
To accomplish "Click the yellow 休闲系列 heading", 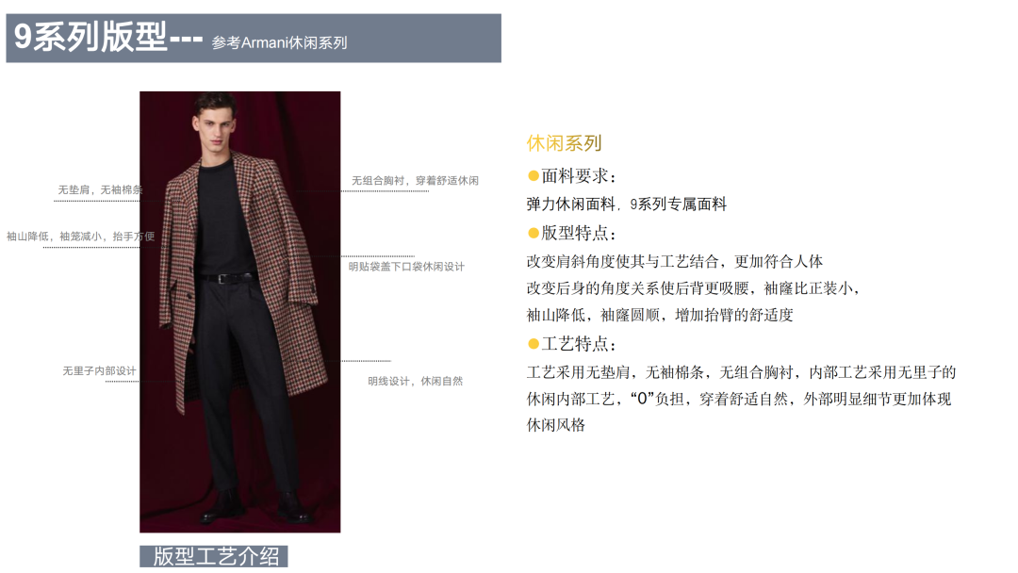I will pos(564,142).
